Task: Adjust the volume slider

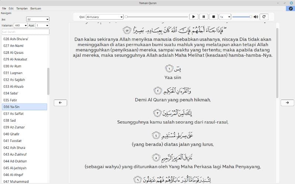Action: [242, 17]
